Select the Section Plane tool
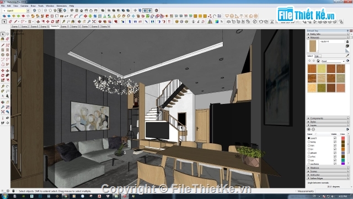The image size is (353, 199). point(7,123)
